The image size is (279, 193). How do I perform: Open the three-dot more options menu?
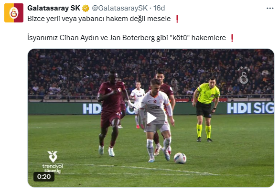coord(270,8)
